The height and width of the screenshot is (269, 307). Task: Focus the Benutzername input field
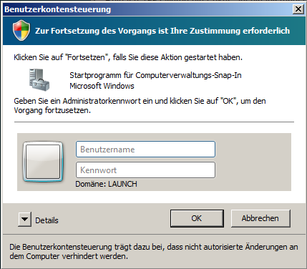click(x=145, y=150)
